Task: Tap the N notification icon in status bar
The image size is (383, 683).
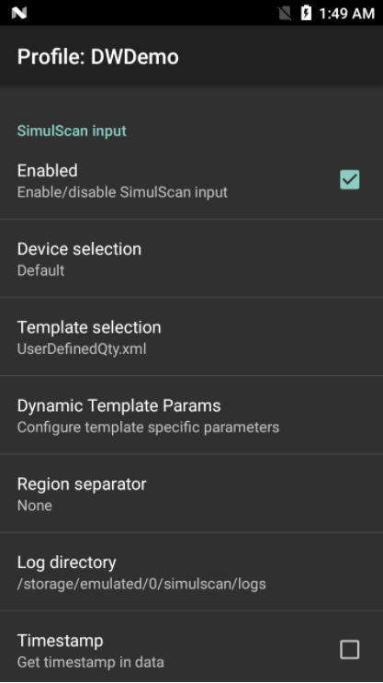Action: point(19,13)
